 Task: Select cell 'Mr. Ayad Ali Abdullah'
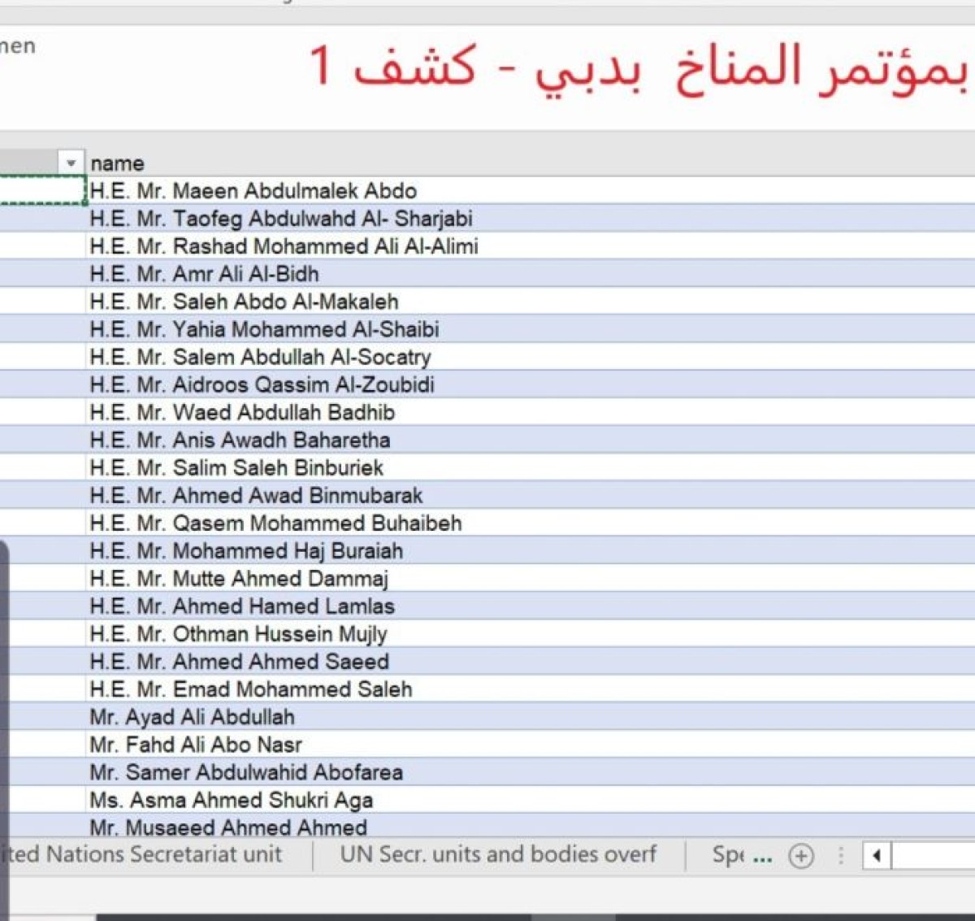pos(530,716)
